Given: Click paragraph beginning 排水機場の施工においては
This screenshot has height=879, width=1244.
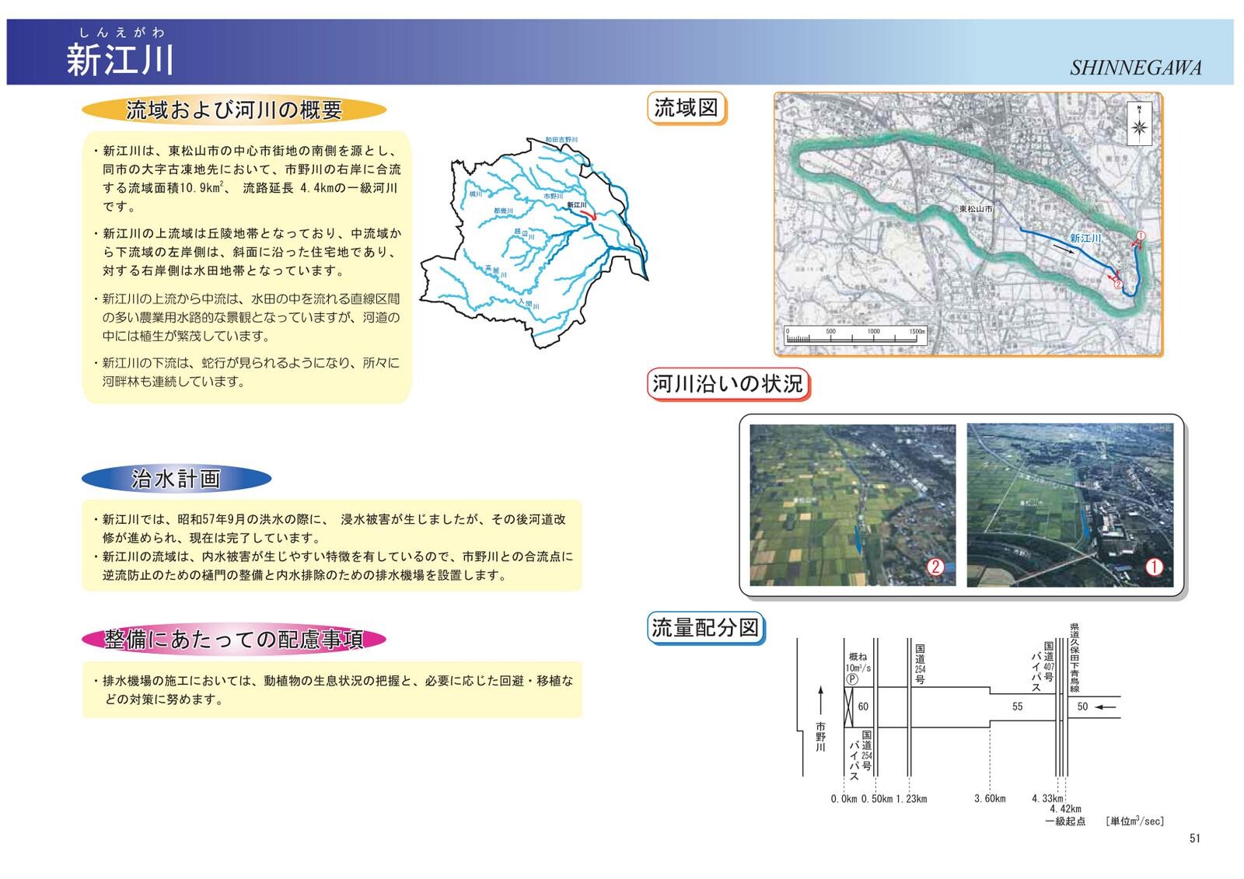Looking at the screenshot, I should tap(333, 690).
